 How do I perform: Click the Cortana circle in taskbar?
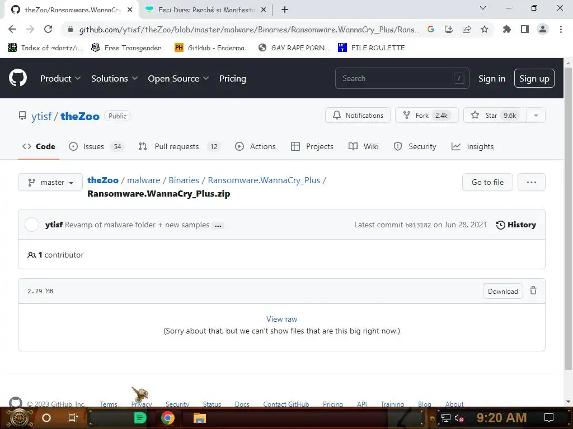coord(46,418)
